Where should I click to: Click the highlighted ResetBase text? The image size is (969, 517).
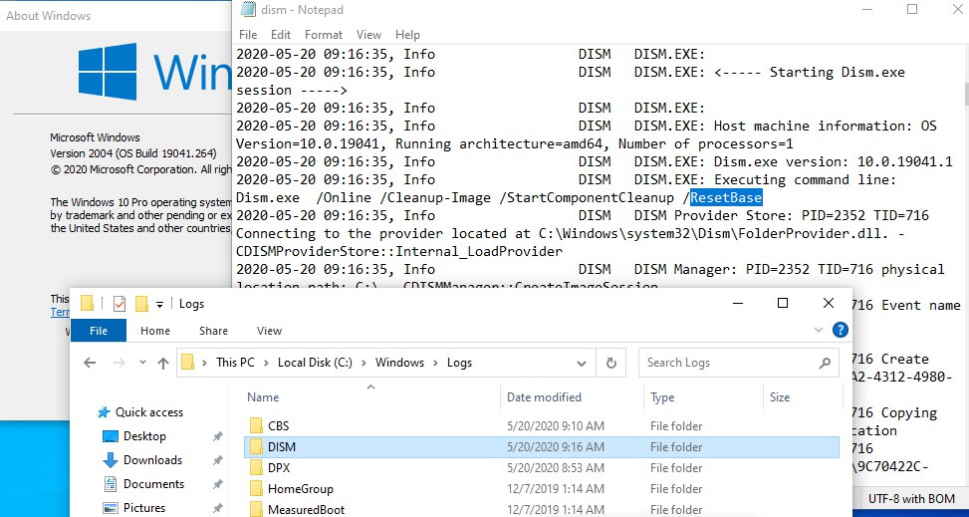point(726,198)
